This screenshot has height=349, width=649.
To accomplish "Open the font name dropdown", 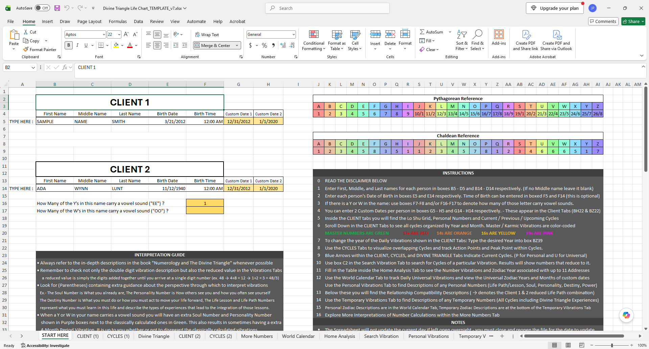I will click(103, 34).
